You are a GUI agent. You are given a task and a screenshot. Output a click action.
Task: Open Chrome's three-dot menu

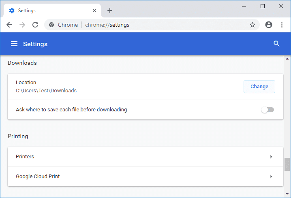[x=282, y=25]
